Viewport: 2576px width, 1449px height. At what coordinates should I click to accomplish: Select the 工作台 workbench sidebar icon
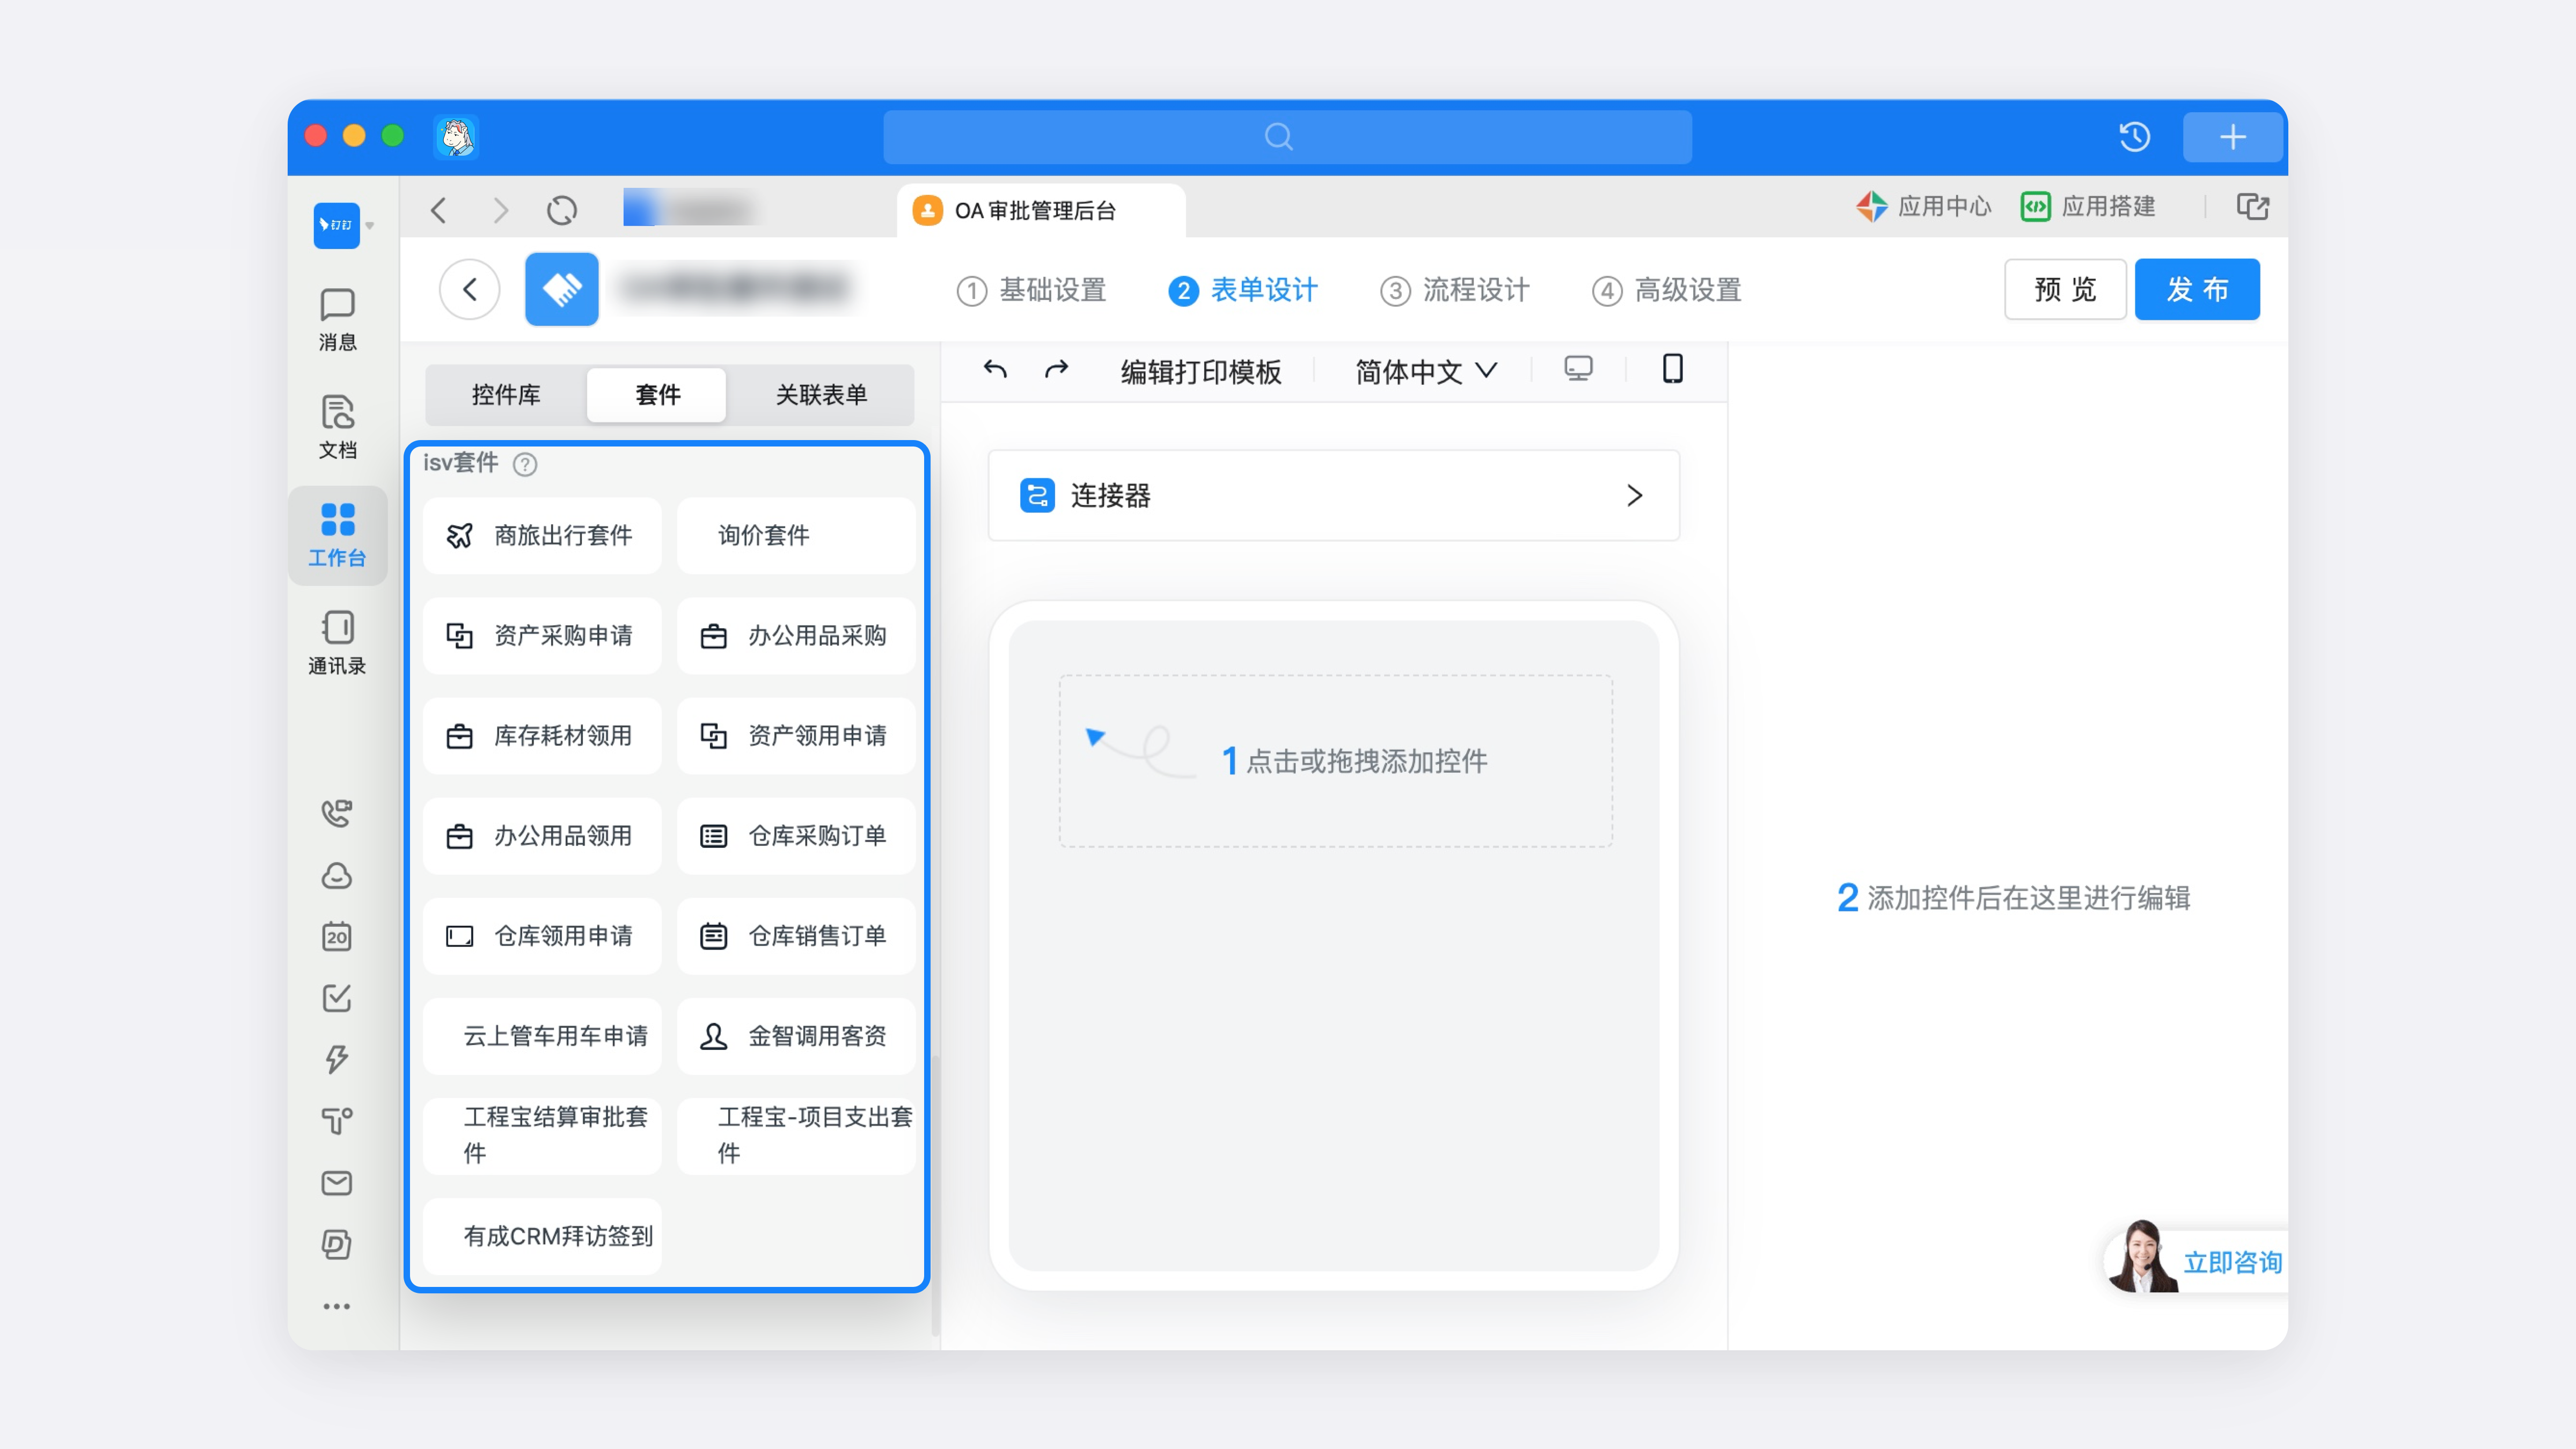coord(337,535)
